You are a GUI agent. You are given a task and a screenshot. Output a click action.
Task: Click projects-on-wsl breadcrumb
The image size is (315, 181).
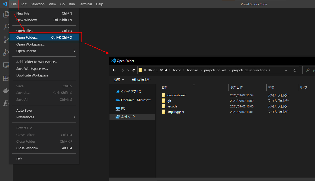pos(215,70)
